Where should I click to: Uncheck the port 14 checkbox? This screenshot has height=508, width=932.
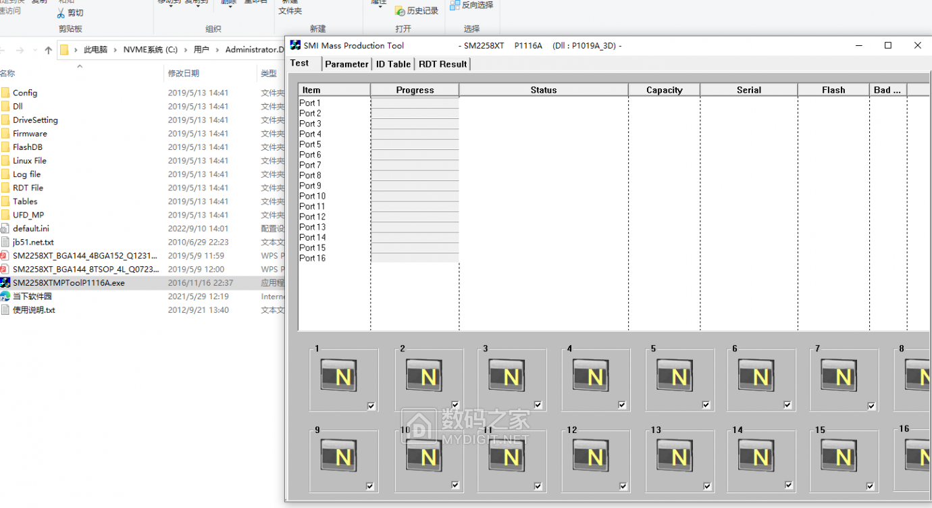coord(789,484)
